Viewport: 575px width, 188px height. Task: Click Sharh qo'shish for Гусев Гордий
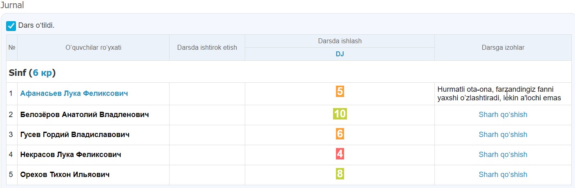click(503, 135)
